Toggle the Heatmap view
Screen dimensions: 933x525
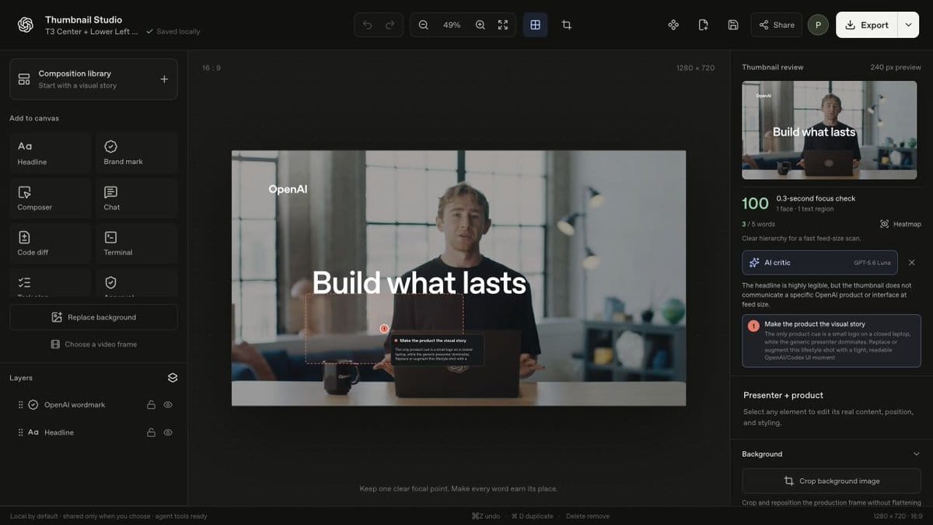coord(900,224)
